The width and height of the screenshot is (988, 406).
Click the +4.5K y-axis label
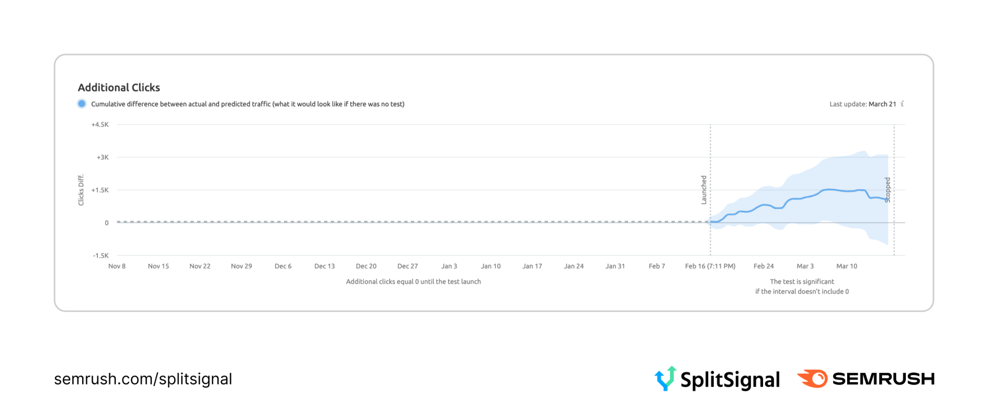point(100,125)
